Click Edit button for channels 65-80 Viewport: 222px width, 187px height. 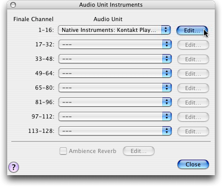pyautogui.click(x=193, y=88)
